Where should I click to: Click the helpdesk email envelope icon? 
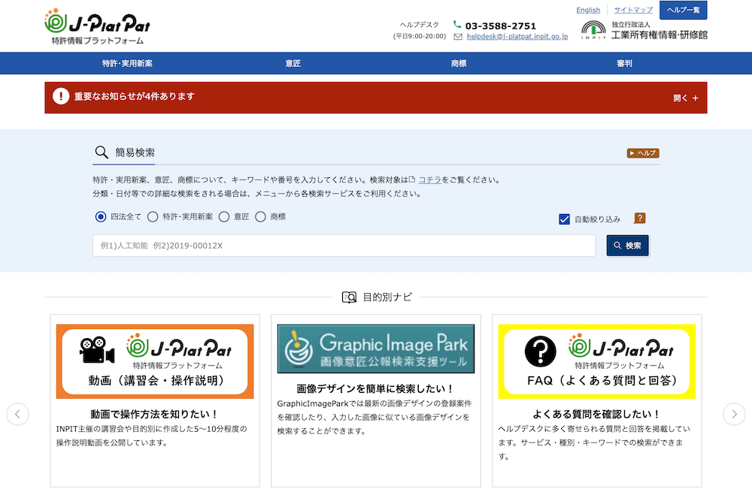pyautogui.click(x=458, y=36)
